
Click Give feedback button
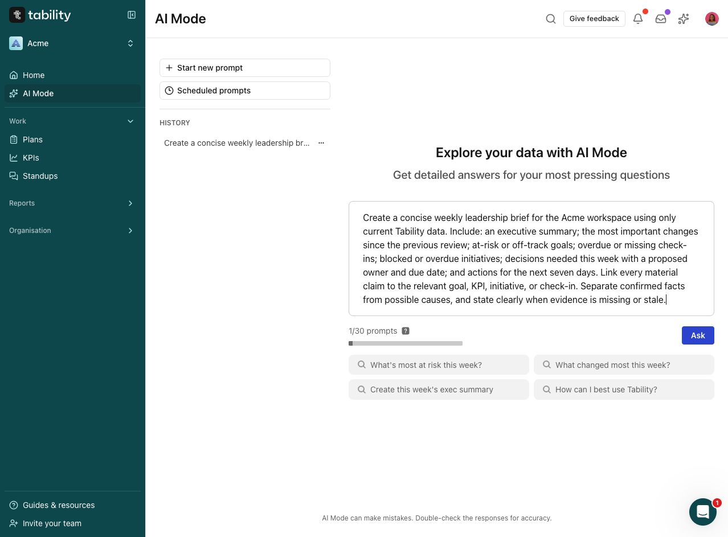pyautogui.click(x=594, y=19)
